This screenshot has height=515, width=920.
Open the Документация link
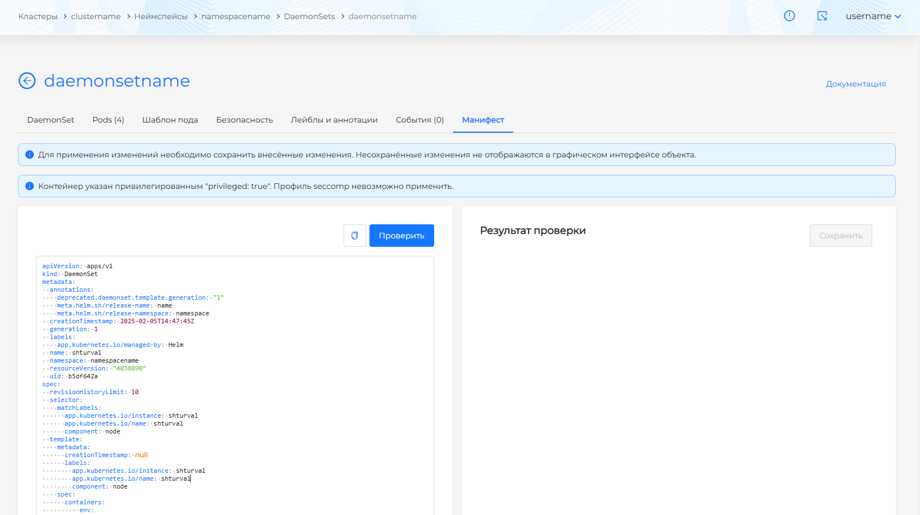pyautogui.click(x=855, y=84)
